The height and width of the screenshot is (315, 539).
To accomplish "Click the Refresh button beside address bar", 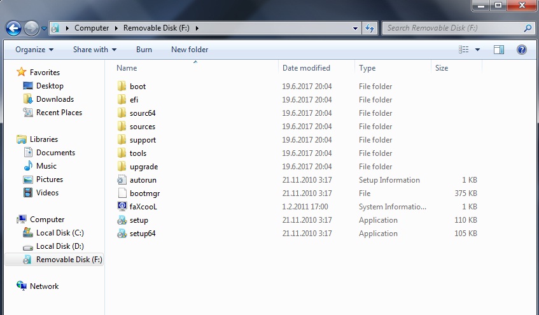I will click(x=370, y=28).
